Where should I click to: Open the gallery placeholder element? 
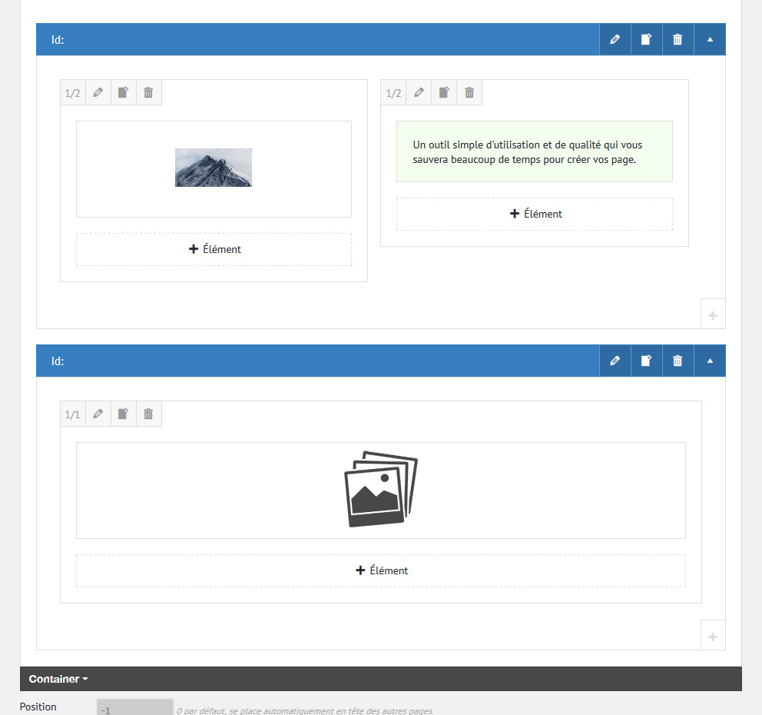381,490
